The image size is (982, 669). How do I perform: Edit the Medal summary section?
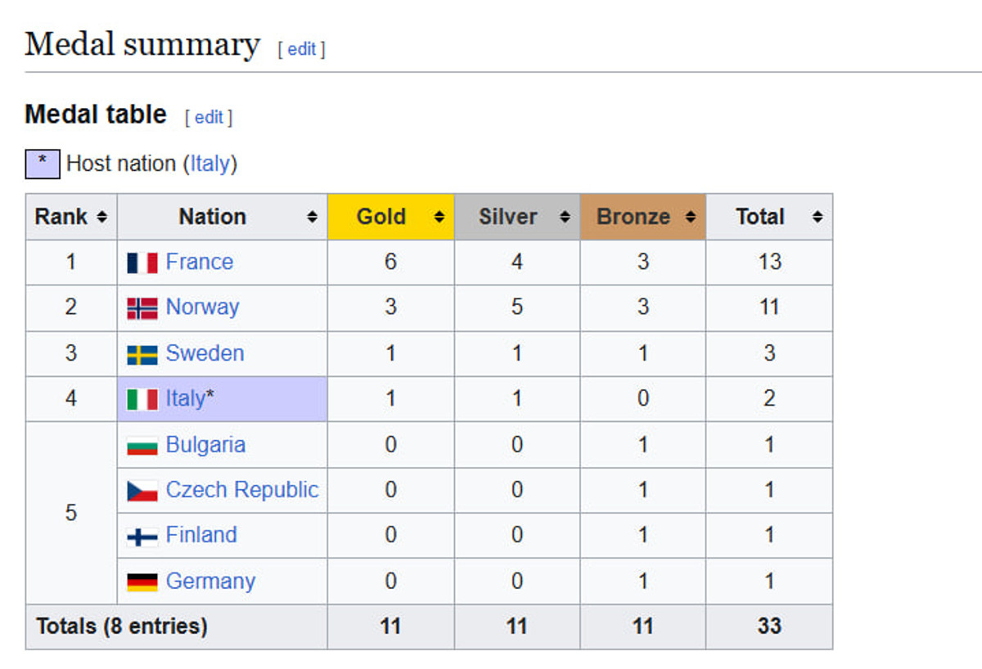click(301, 49)
